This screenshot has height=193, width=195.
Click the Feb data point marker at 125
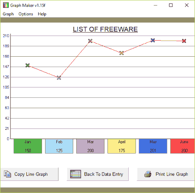[x=59, y=77]
